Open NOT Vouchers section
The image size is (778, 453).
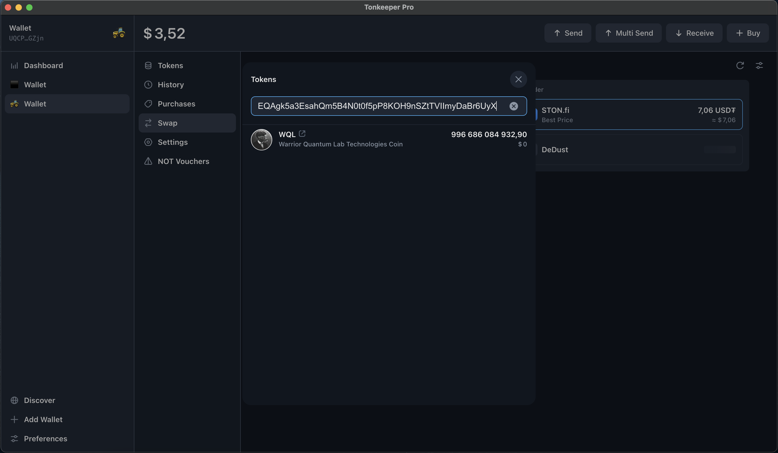[x=183, y=162]
